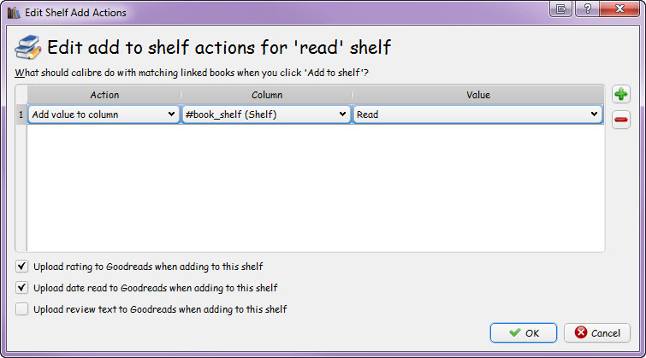Click the red minus remove-row icon
The image size is (646, 358).
pyautogui.click(x=622, y=120)
